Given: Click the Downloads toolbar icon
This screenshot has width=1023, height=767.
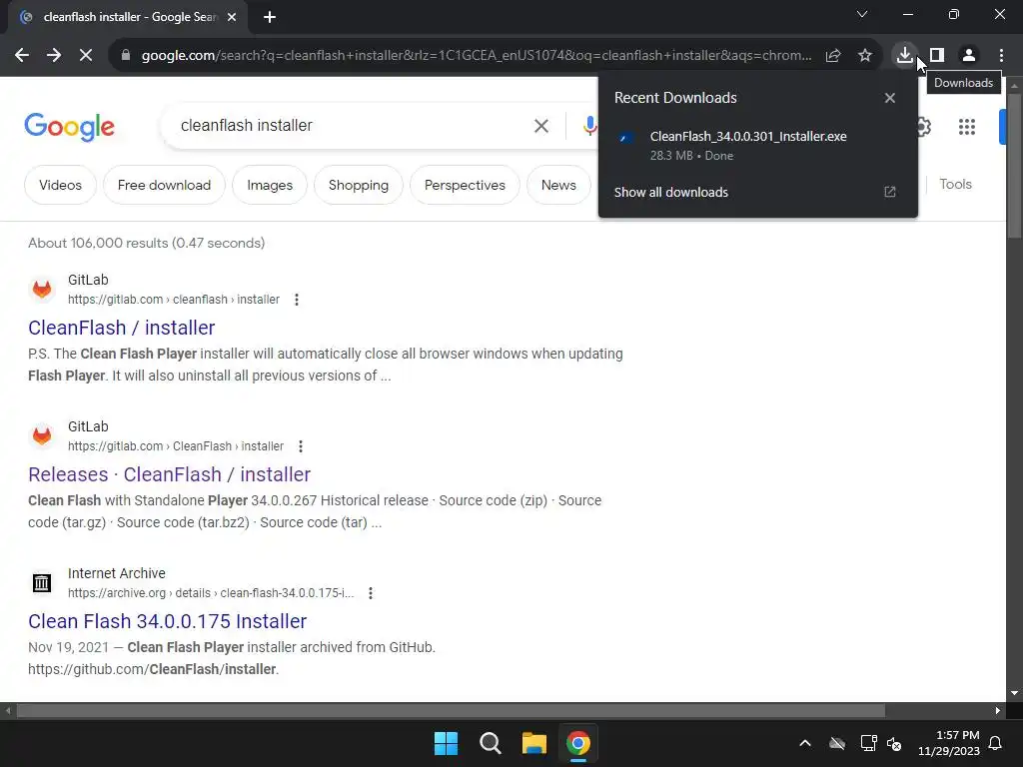Looking at the screenshot, I should (x=904, y=55).
